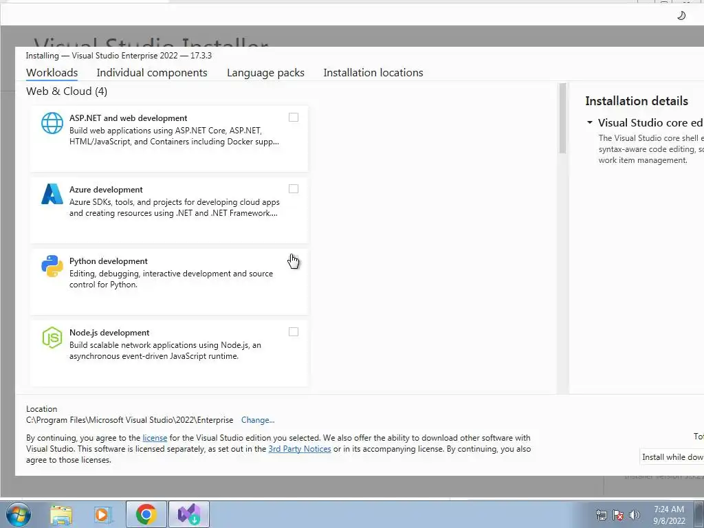Click the network tray icon

(601, 515)
